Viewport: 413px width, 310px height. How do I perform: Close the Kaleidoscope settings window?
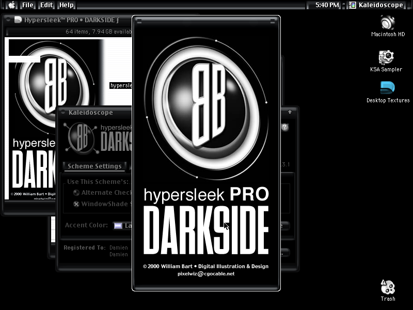63,112
